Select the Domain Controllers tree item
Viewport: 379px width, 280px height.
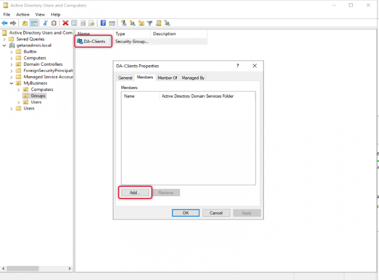pos(43,64)
